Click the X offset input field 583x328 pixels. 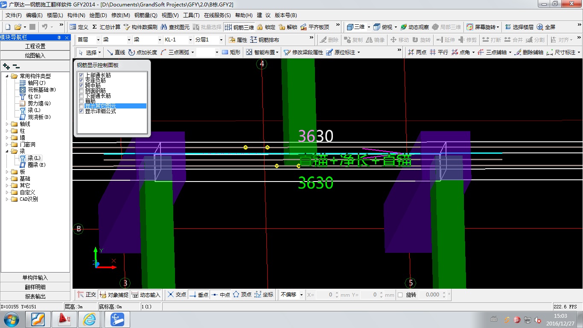tap(324, 295)
